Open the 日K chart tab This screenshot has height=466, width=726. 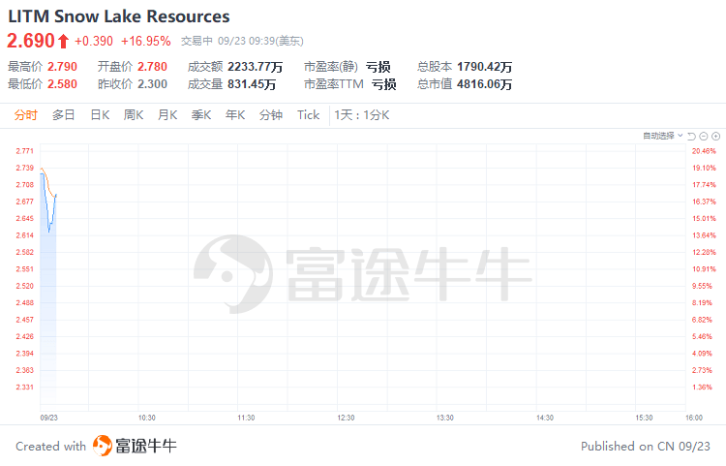coord(100,115)
